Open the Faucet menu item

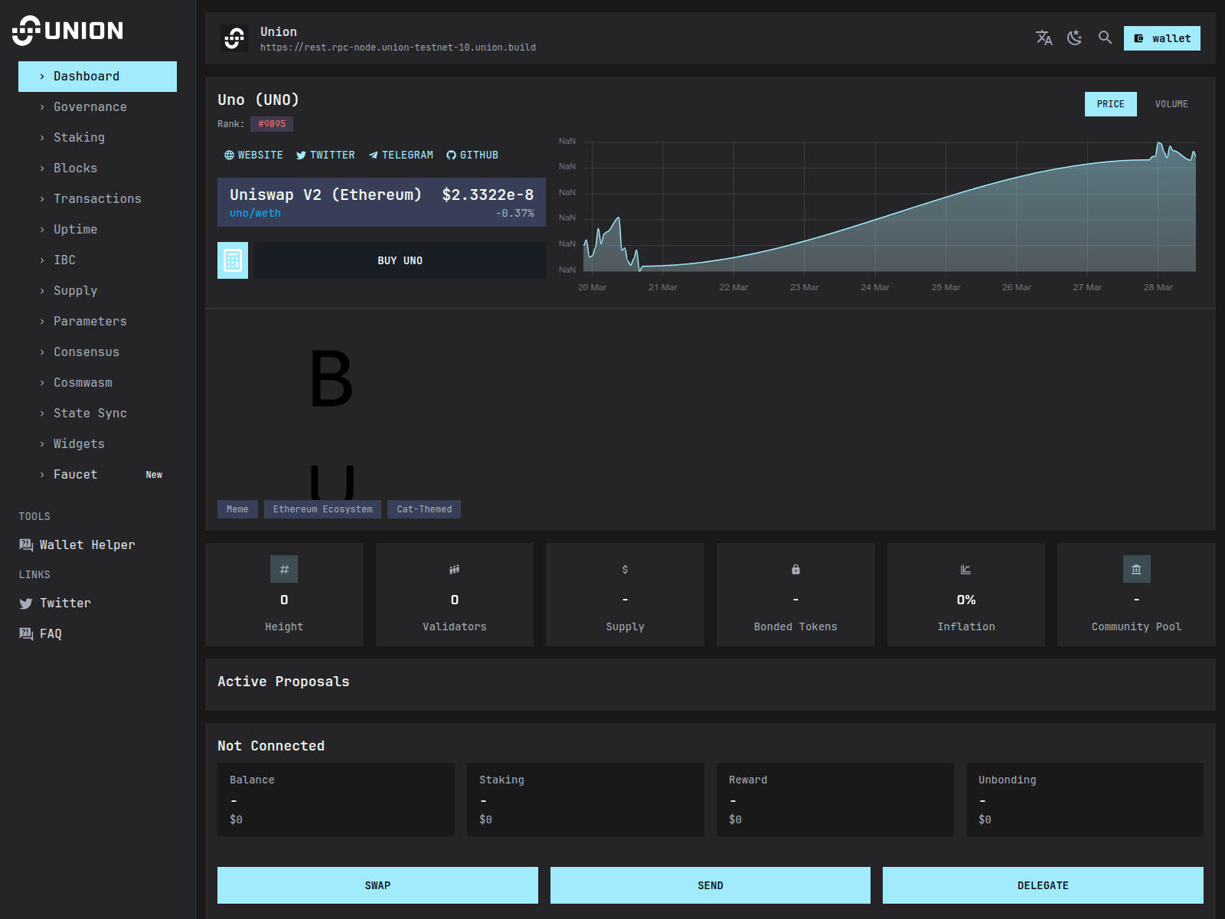76,475
